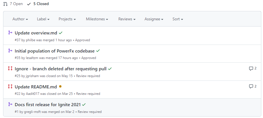The height and width of the screenshot is (118, 263).
Task: Select the 5 Closed pull requests tab
Action: coord(38,4)
